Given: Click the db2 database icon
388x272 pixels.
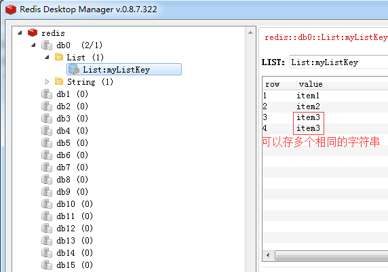Looking at the screenshot, I should click(x=47, y=106).
